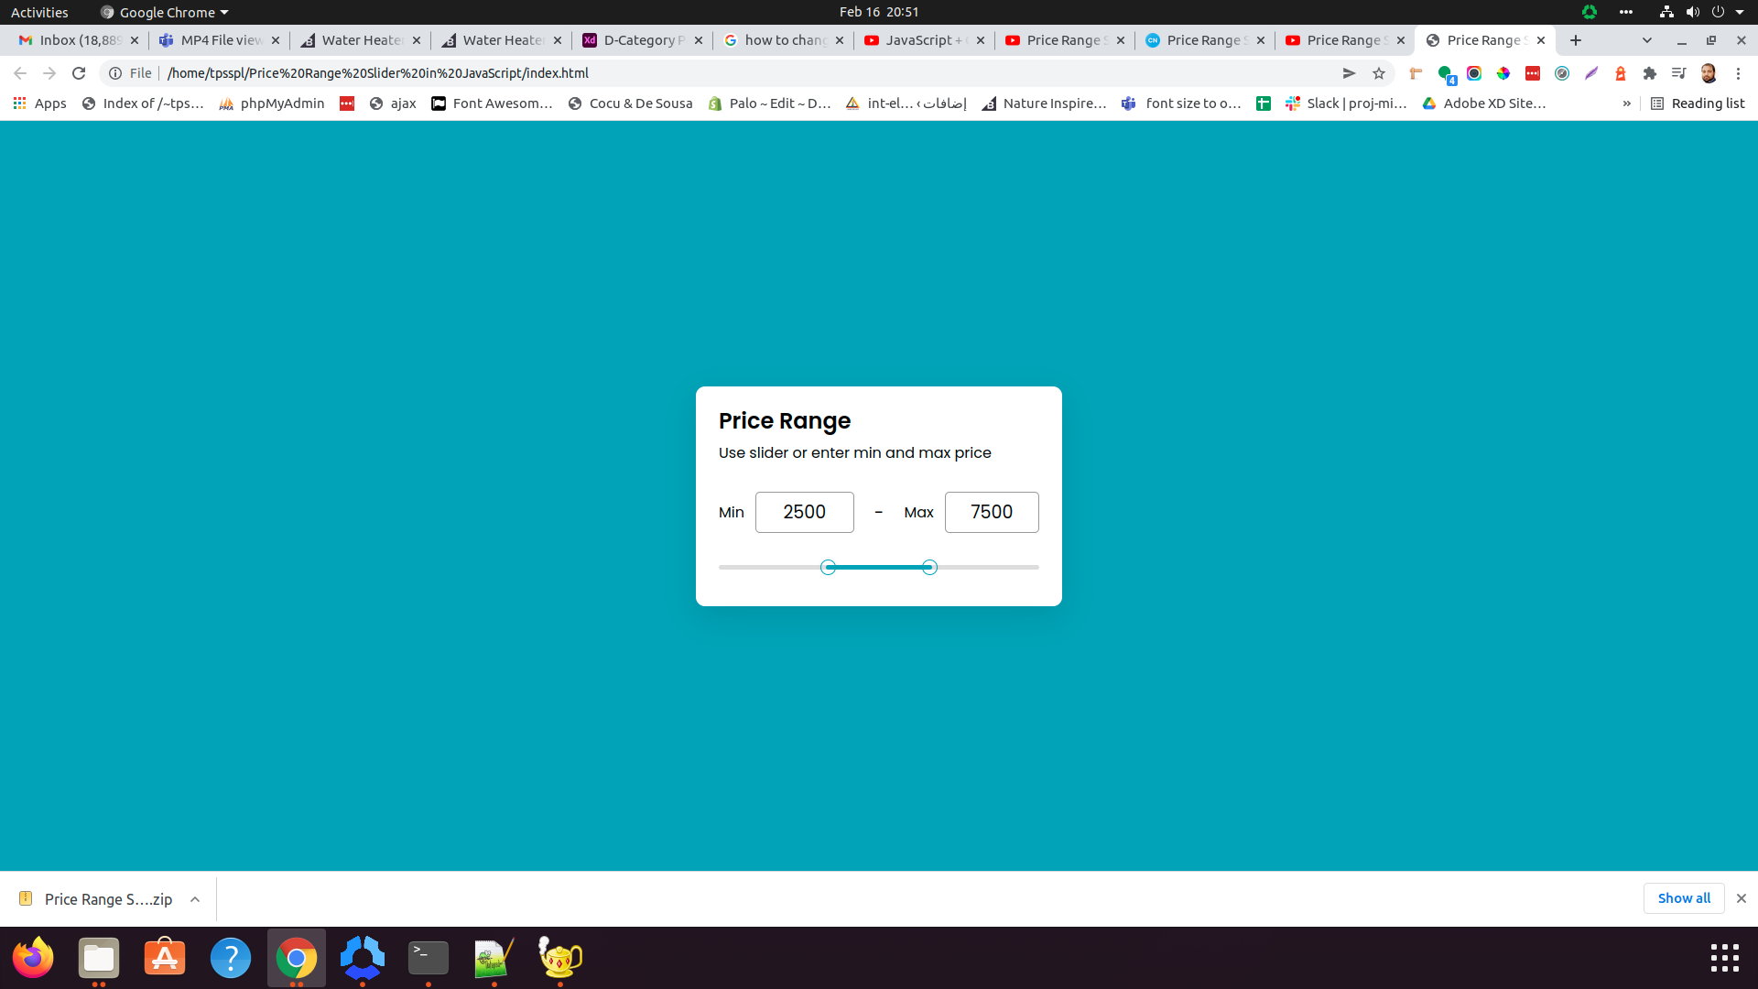Open the Google Chrome app menu in top bar
Viewport: 1758px width, 989px height.
click(165, 12)
